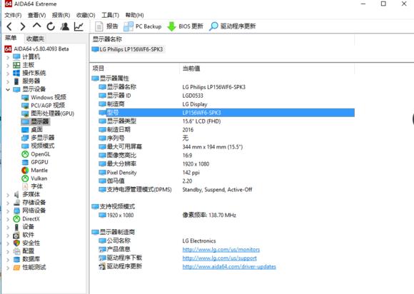This screenshot has width=414, height=294.
Task: Expand the DirectX tree node
Action: 8,219
